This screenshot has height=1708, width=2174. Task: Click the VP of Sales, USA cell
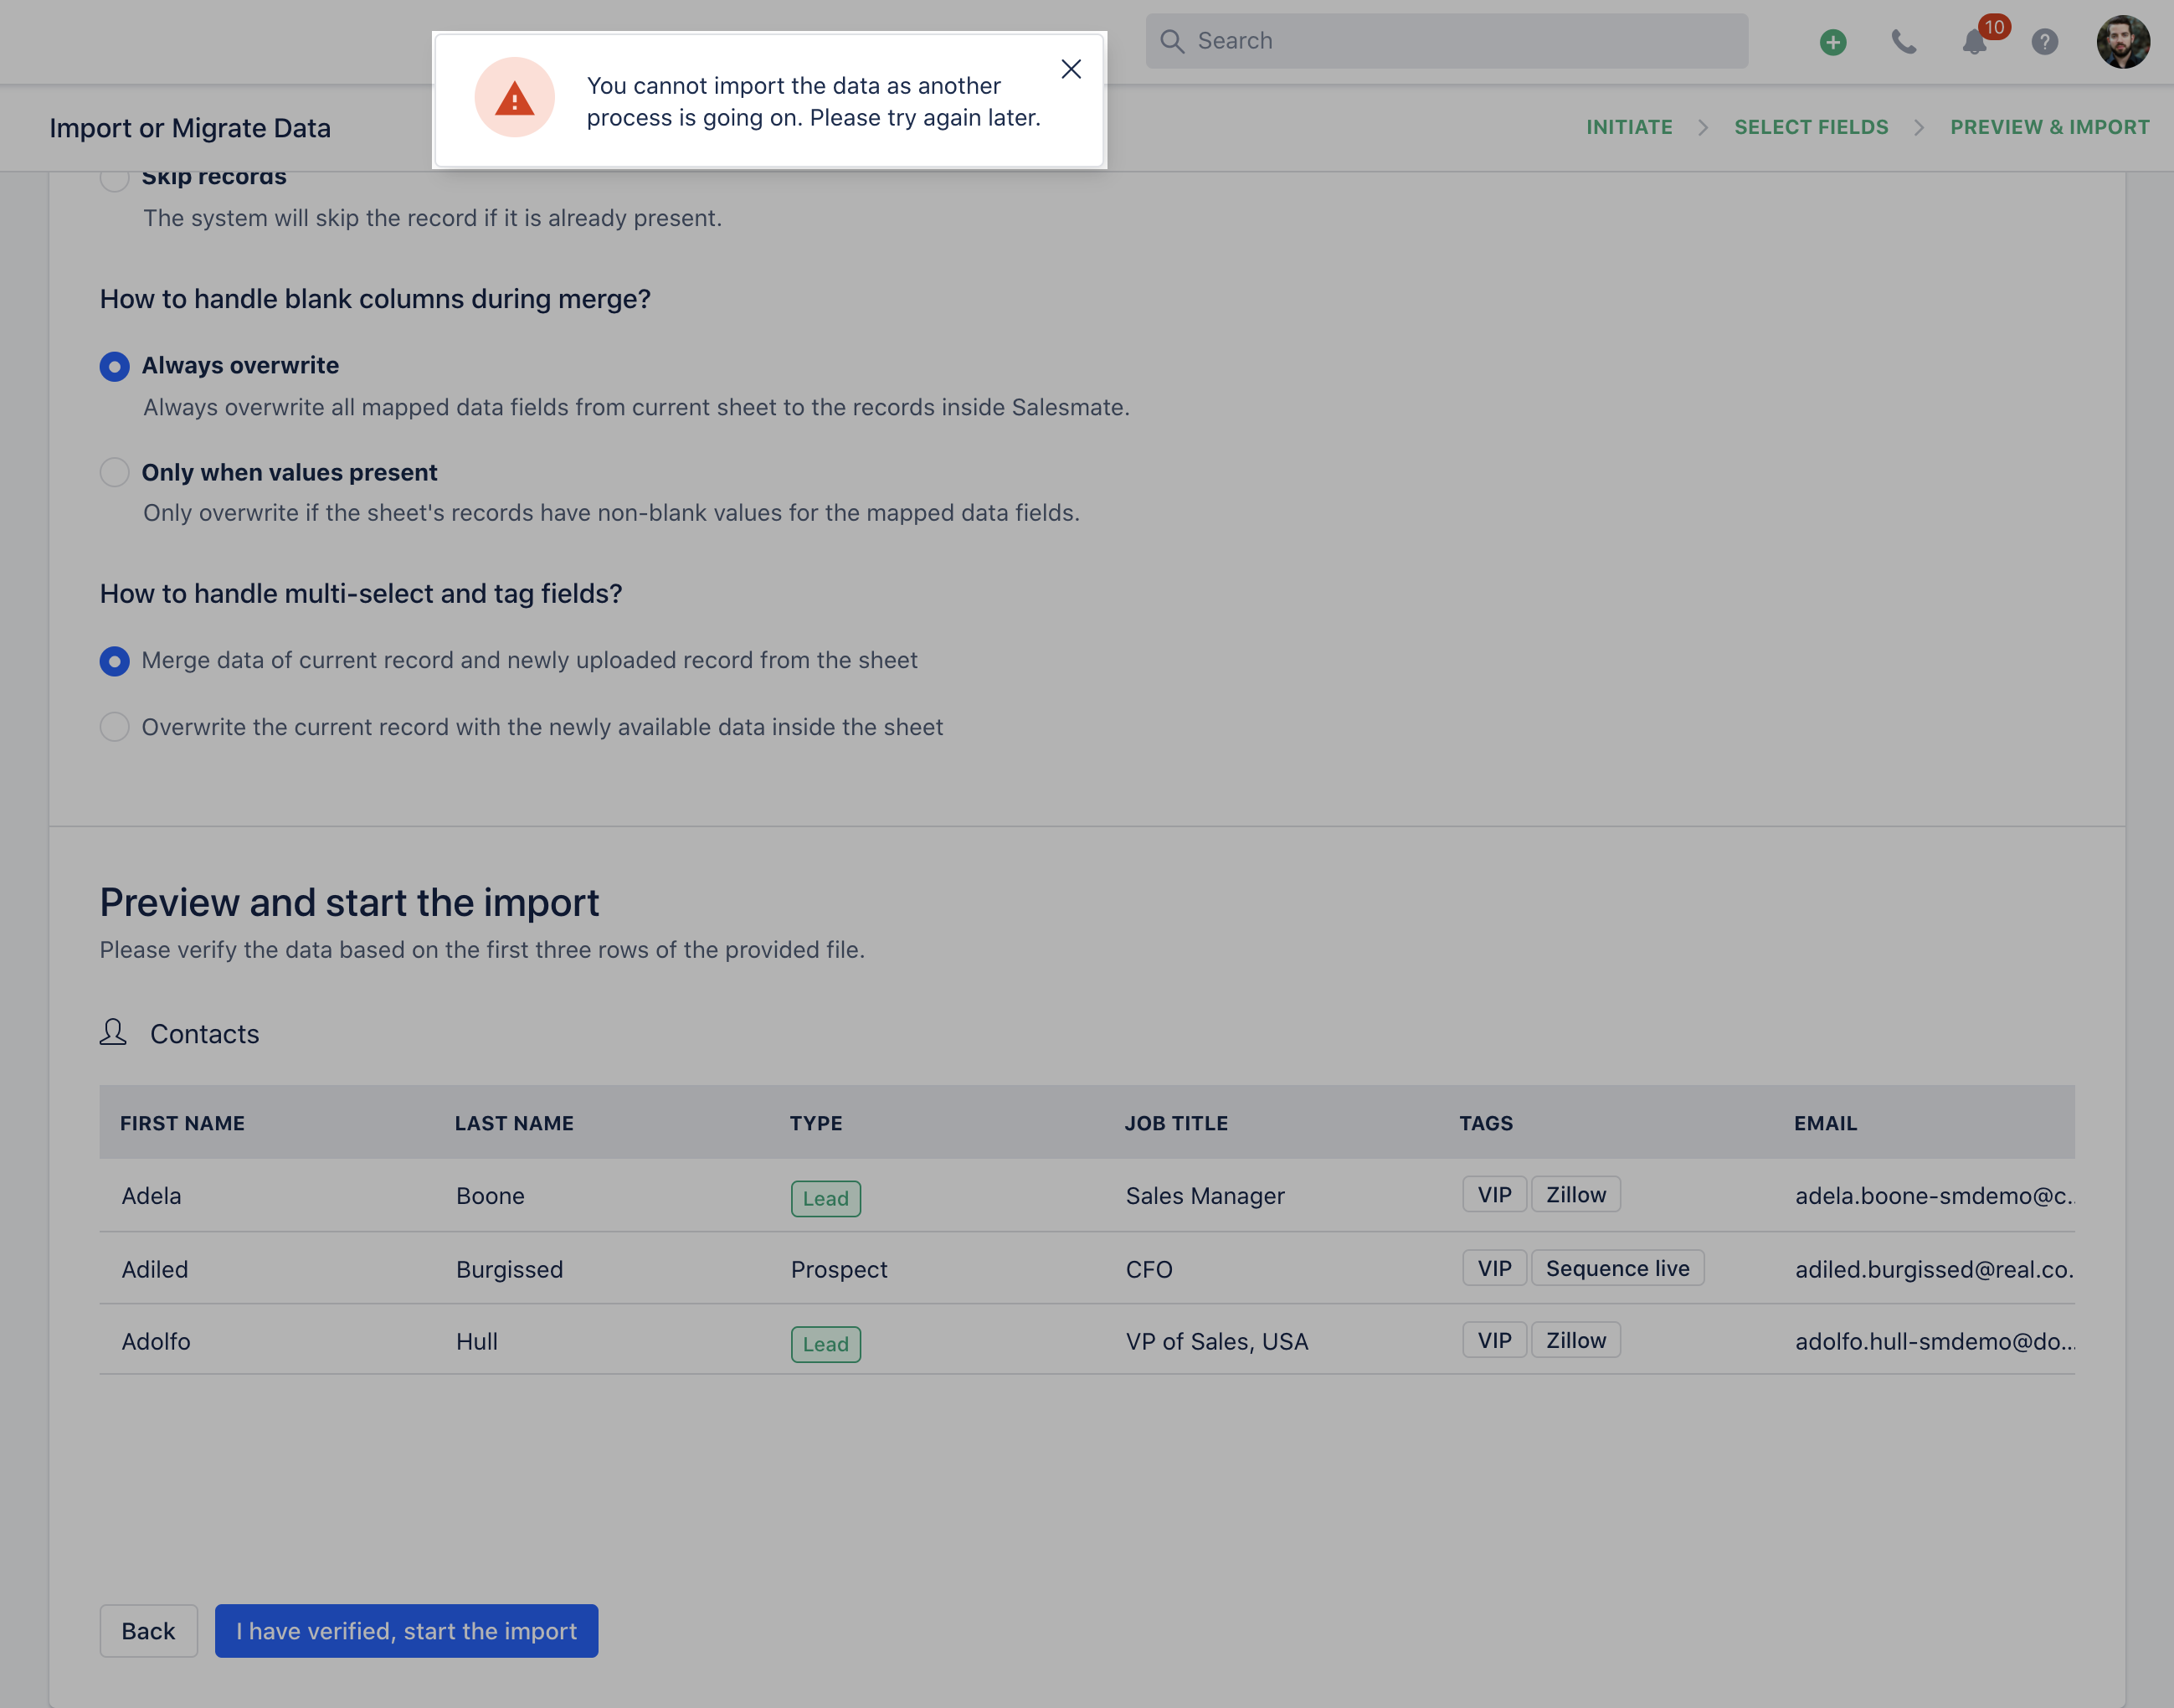[1217, 1341]
